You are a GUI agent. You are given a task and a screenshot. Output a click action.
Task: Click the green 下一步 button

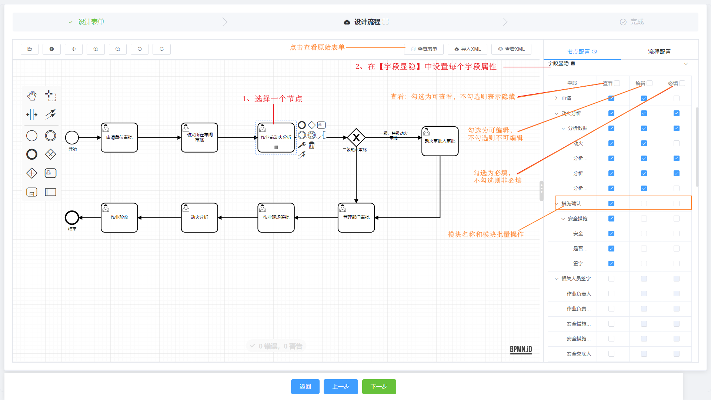tap(379, 387)
